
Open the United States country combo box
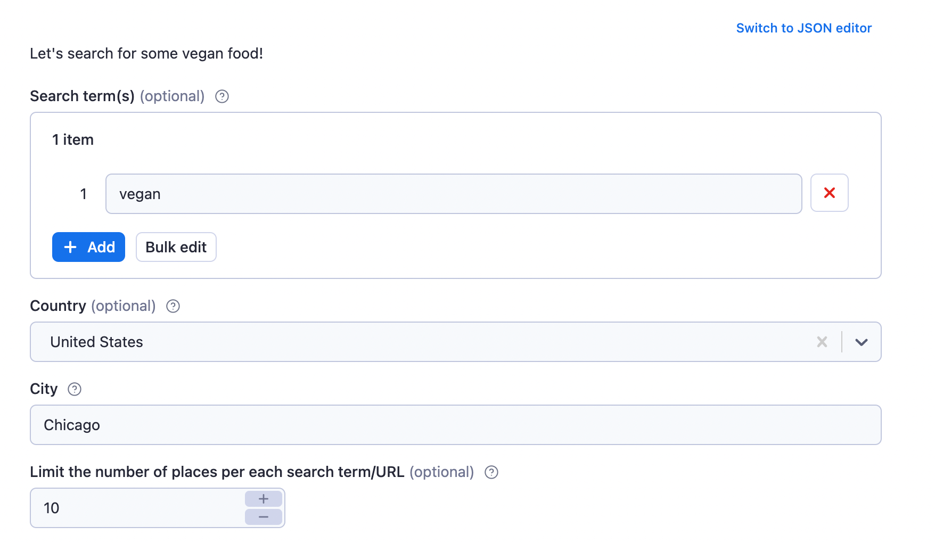[456, 342]
